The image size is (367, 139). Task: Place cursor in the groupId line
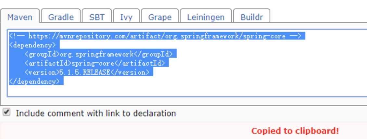99,54
